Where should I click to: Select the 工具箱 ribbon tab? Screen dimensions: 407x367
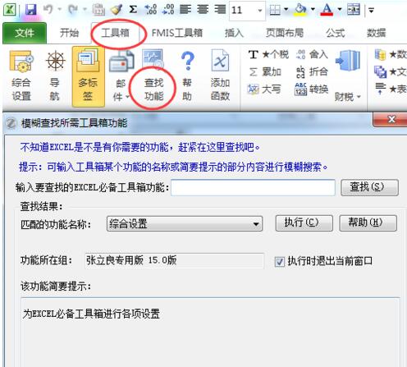point(116,33)
